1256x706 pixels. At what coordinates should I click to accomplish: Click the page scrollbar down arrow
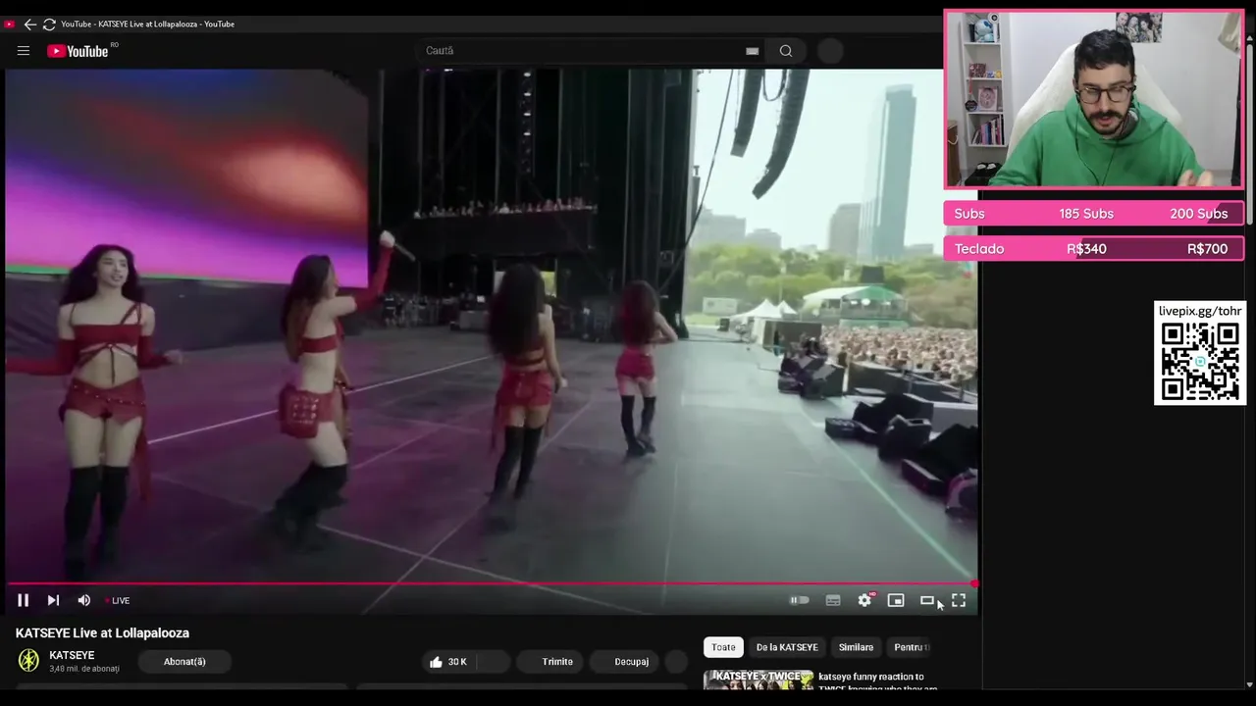coord(1249,683)
